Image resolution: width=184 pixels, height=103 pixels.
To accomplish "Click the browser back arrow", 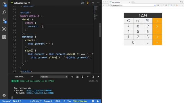I will (103, 5).
